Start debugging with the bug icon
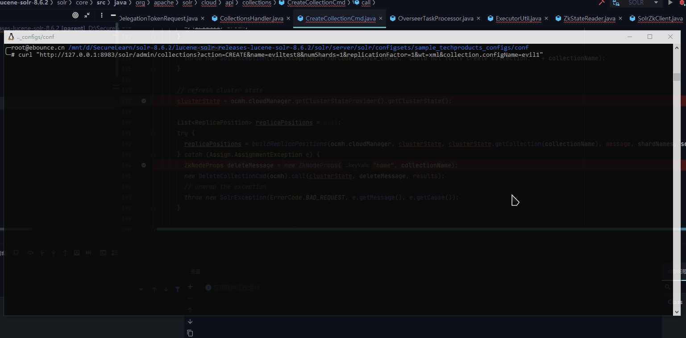The width and height of the screenshot is (686, 338). pos(682,3)
